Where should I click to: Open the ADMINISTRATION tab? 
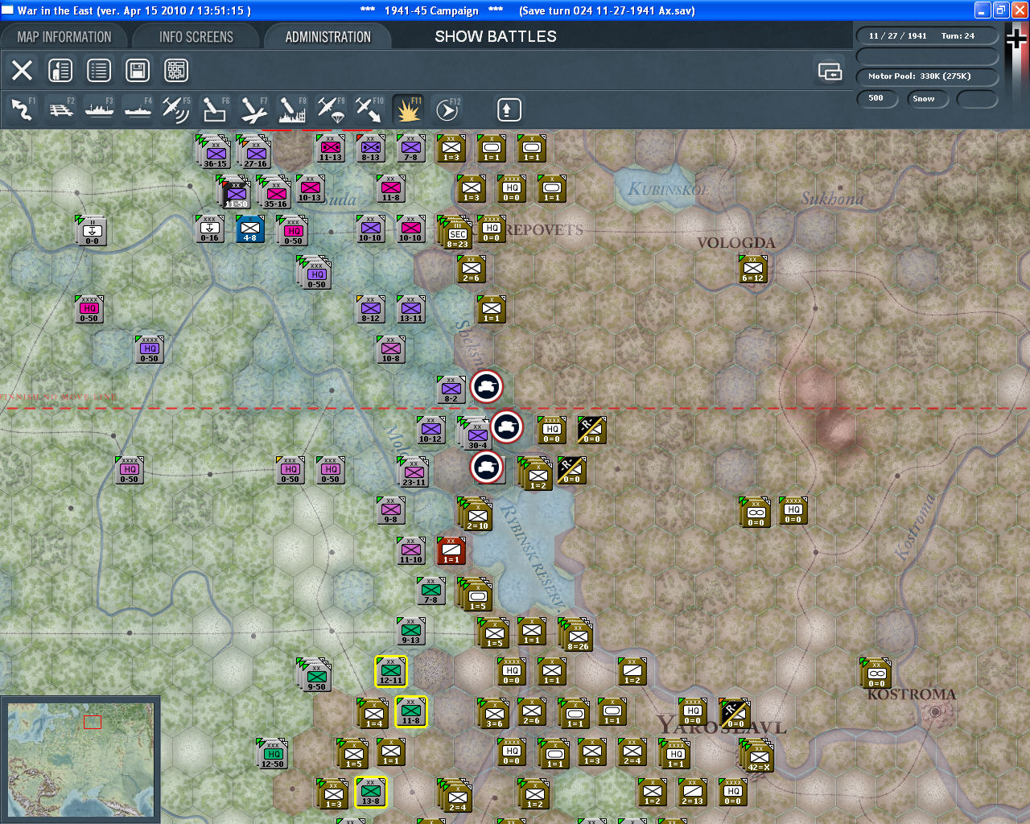click(x=328, y=37)
